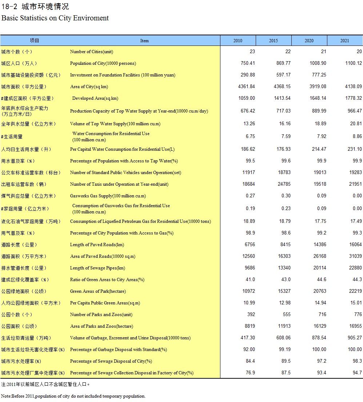The height and width of the screenshot is (402, 363).
Task: Click the 1778.32 developed area value
Action: pyautogui.click(x=354, y=98)
